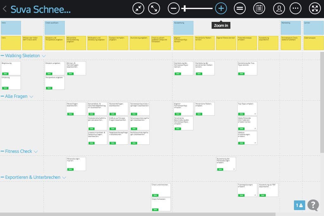Open the hamburger menu in the toolbar

point(240,8)
